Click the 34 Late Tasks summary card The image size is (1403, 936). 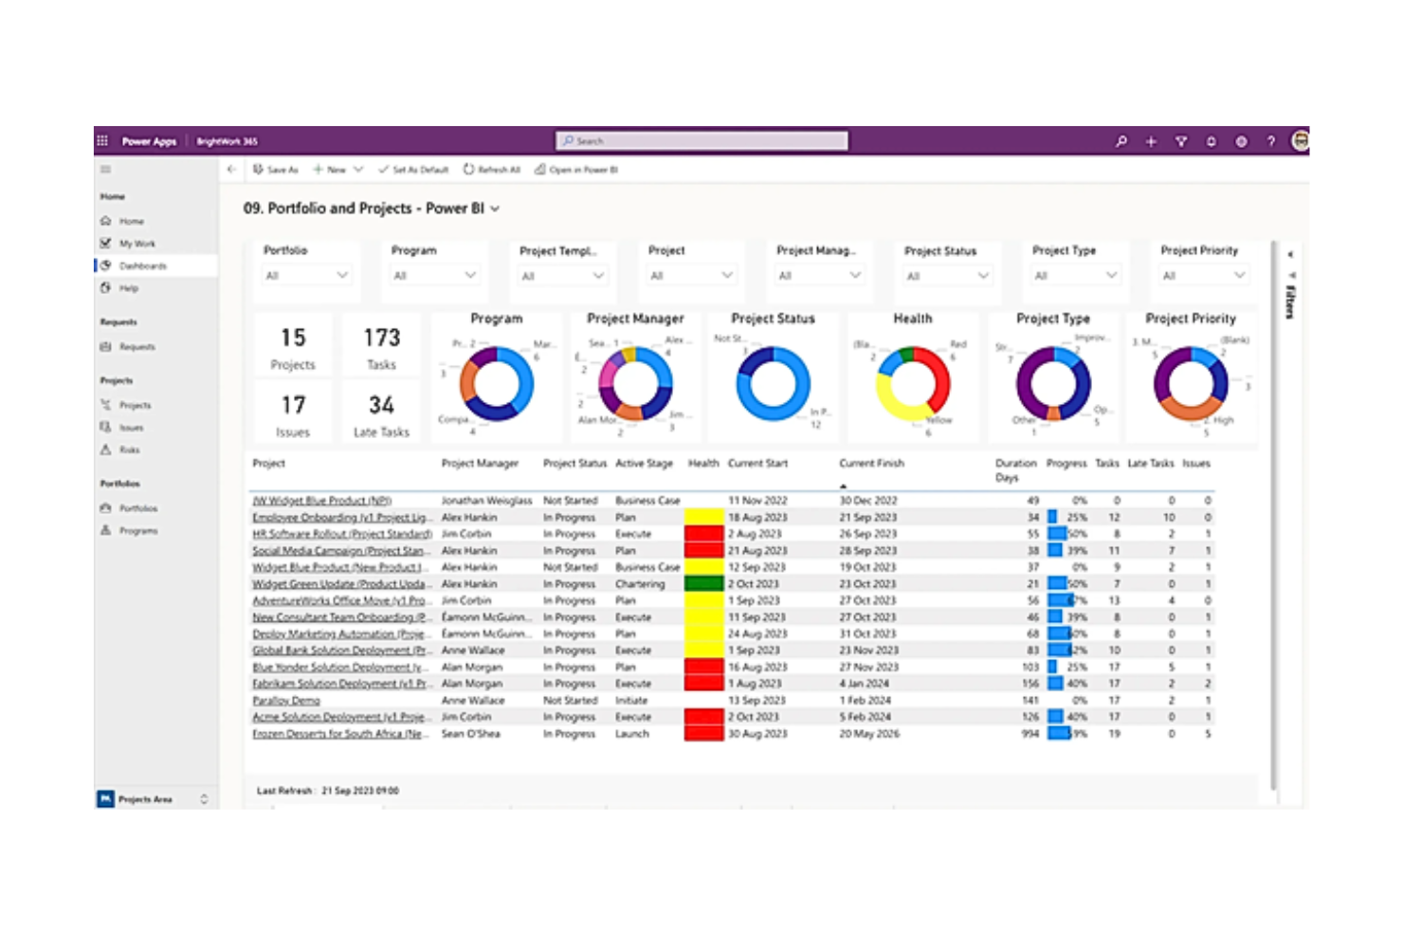point(381,415)
